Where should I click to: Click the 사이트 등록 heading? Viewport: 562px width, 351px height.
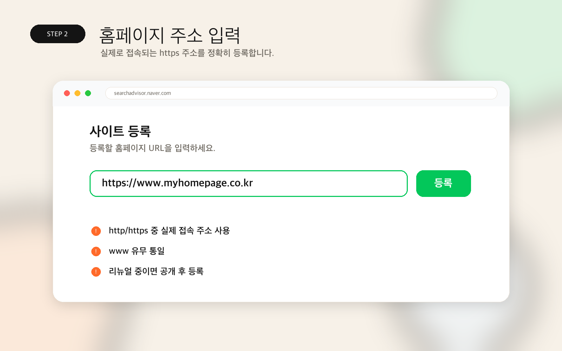pos(120,131)
